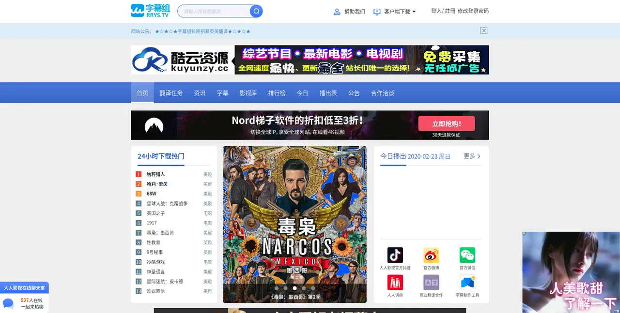Open 68W in the hot downloads list
Screen dimensions: 620x313
tap(152, 194)
